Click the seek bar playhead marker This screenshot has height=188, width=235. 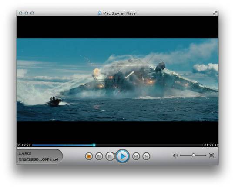coord(94,145)
